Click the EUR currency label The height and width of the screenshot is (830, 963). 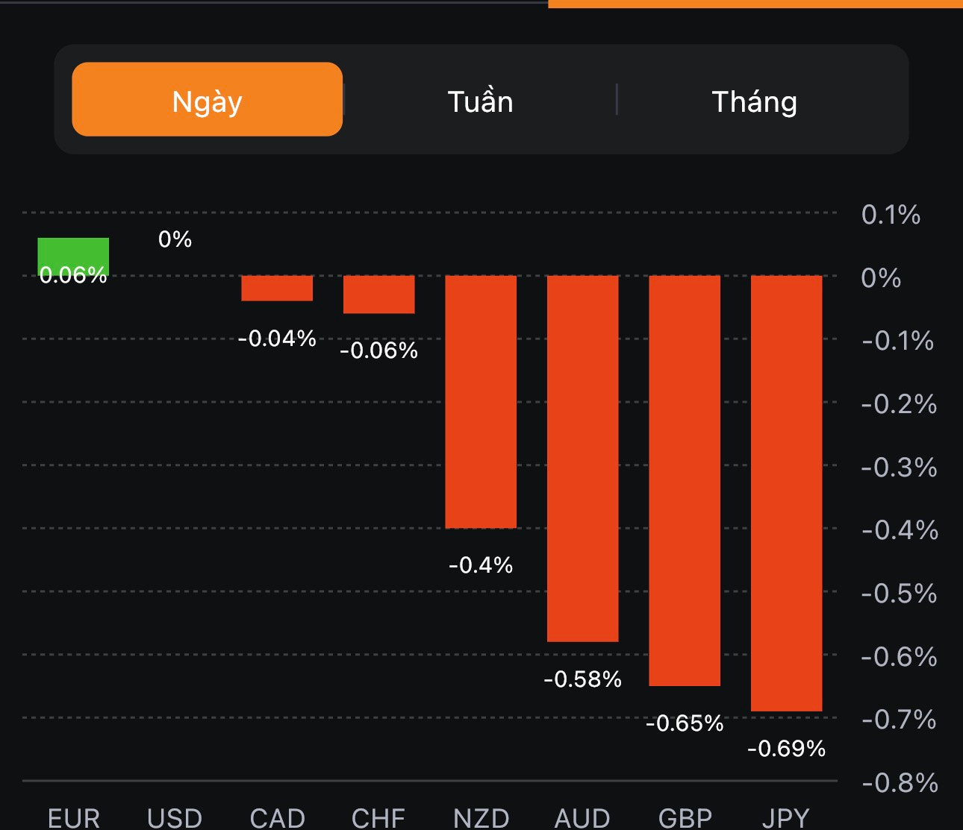(73, 818)
